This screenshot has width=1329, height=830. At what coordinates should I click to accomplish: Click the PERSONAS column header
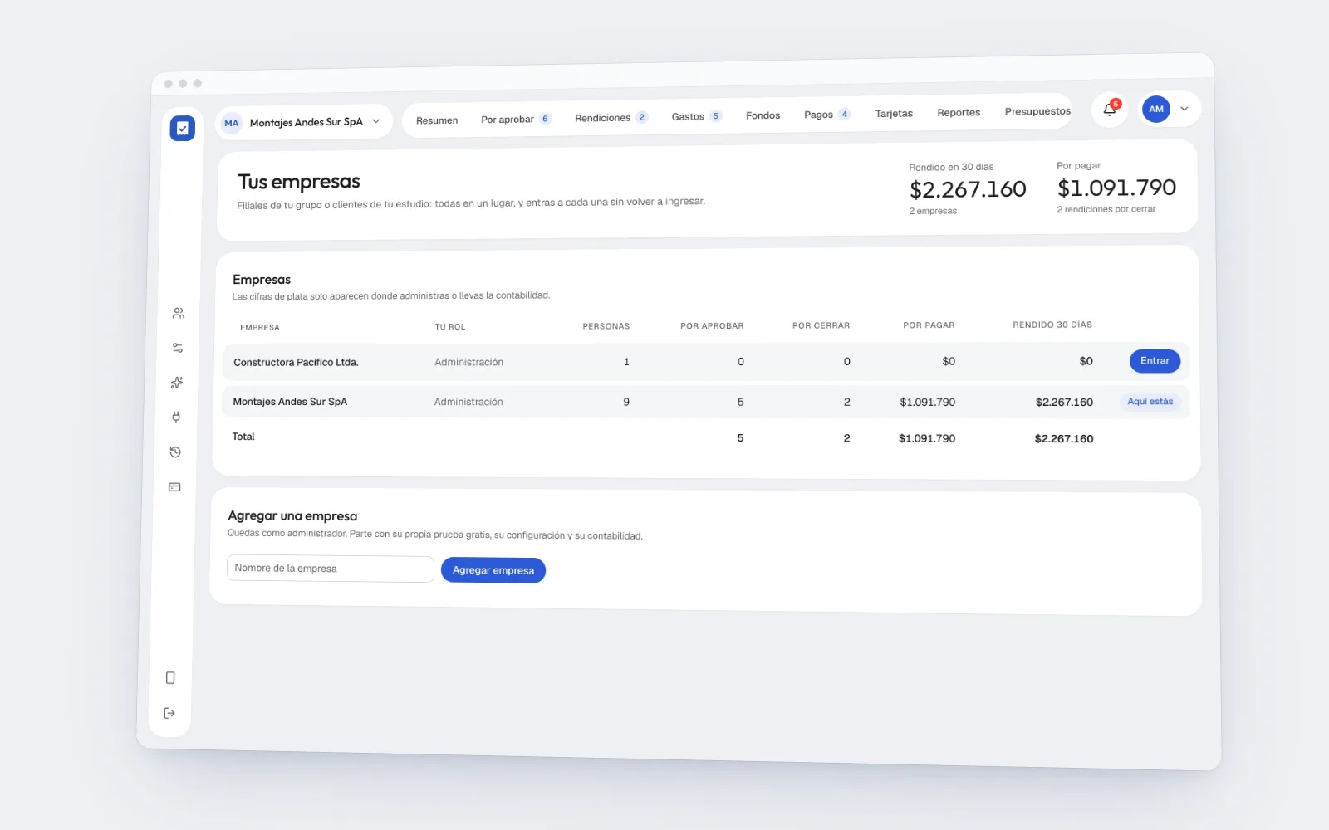(x=606, y=326)
